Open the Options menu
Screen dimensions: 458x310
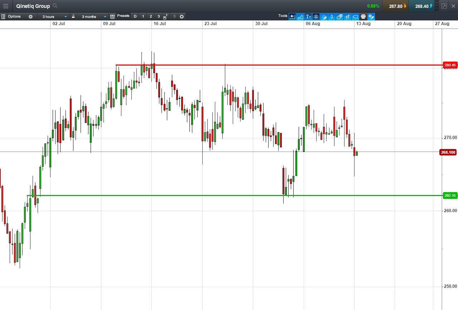[x=14, y=16]
